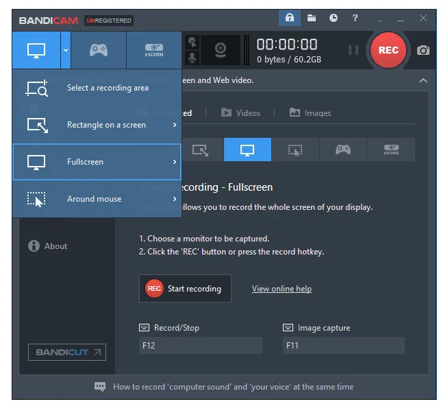The image size is (448, 415).
Task: Expand the Around mouse submenu arrow
Action: point(175,199)
